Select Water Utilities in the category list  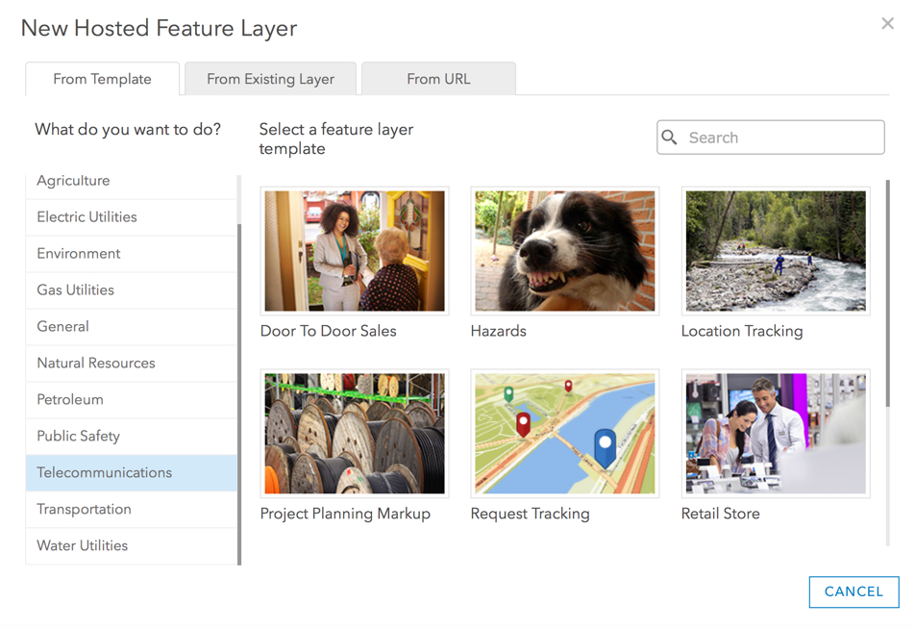[x=82, y=546]
